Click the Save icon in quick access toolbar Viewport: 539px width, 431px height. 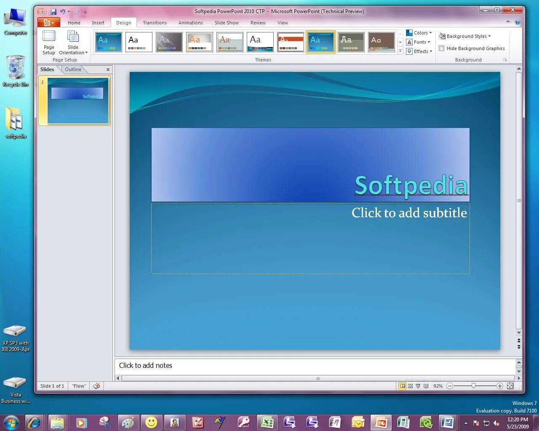click(53, 12)
